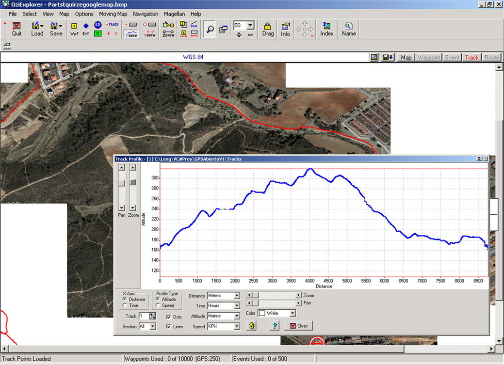Open the zoom level 50 dropdown
This screenshot has height=365, width=504.
click(x=250, y=25)
